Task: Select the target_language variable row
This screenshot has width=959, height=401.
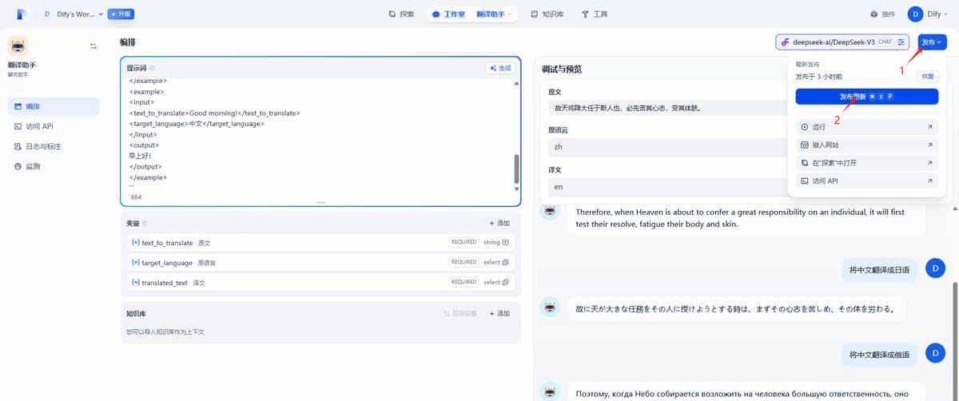Action: click(320, 262)
